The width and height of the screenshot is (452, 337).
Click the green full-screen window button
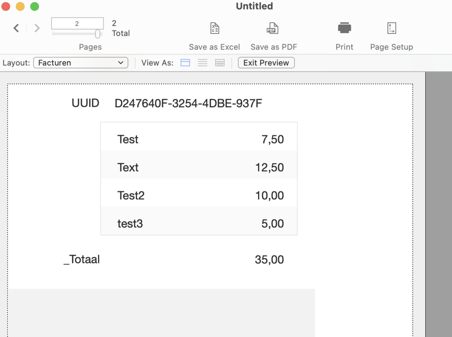(x=34, y=6)
